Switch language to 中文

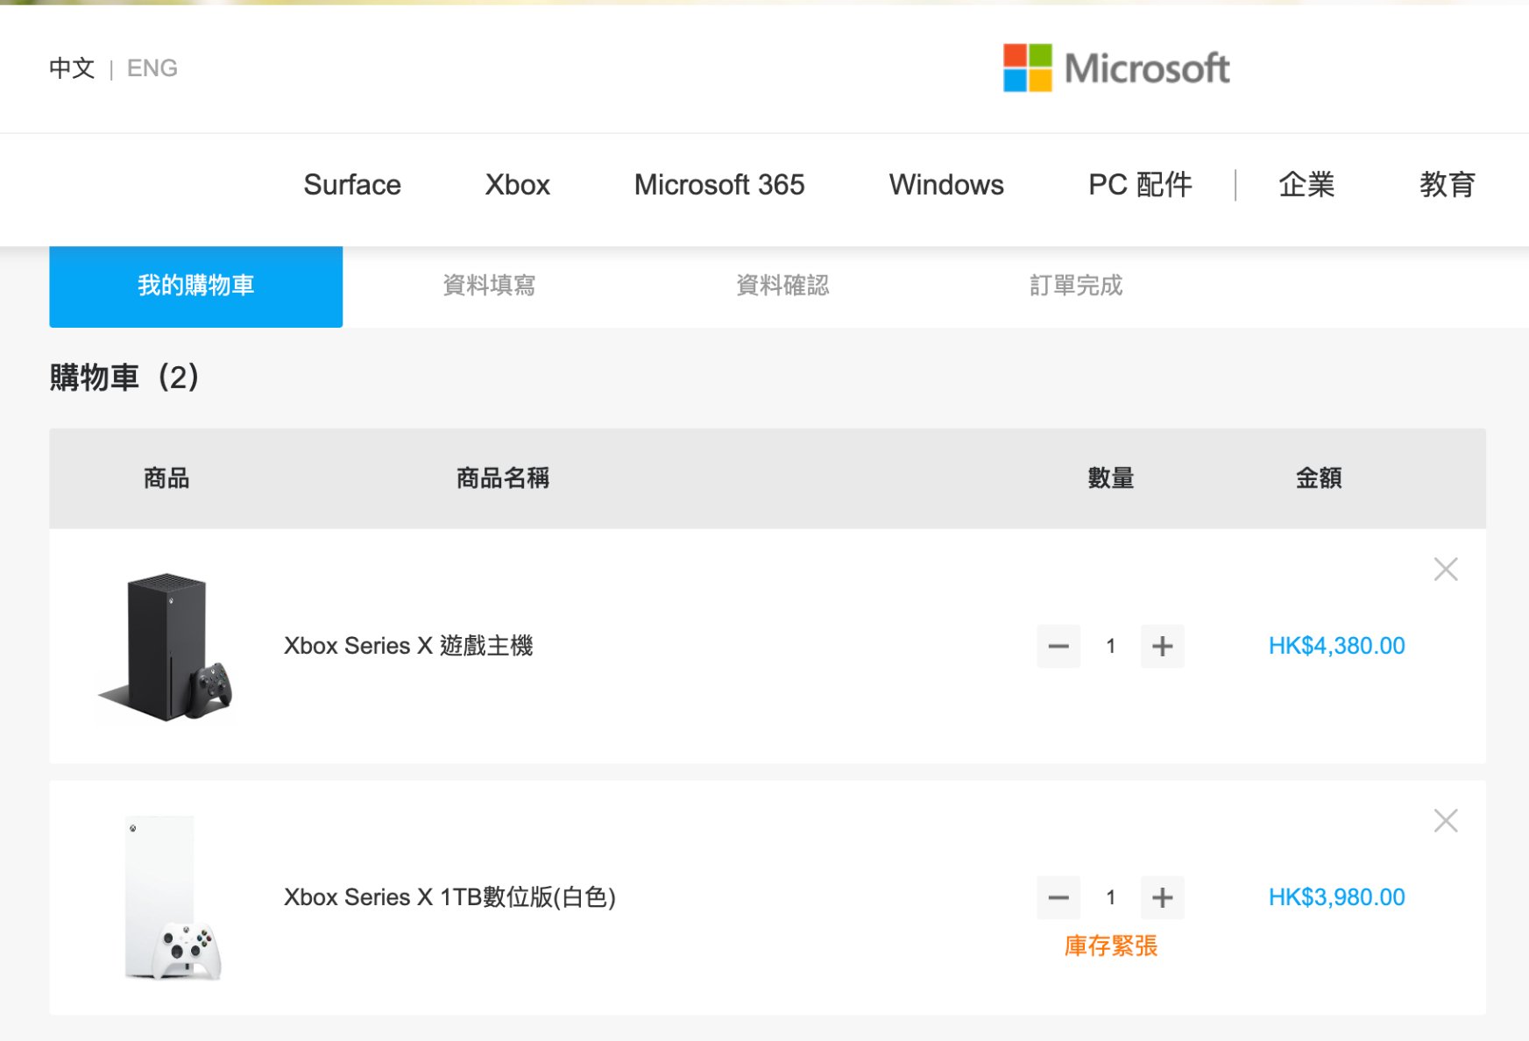72,68
